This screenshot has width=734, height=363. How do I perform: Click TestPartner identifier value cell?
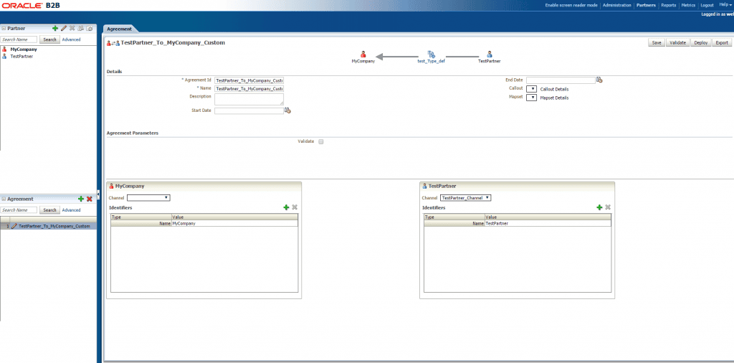[548, 223]
